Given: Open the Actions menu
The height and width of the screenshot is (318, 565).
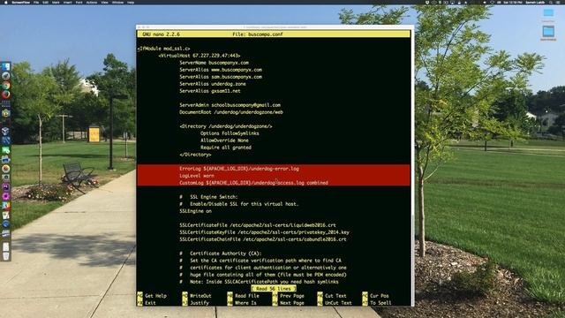Looking at the screenshot, I should click(x=92, y=2).
